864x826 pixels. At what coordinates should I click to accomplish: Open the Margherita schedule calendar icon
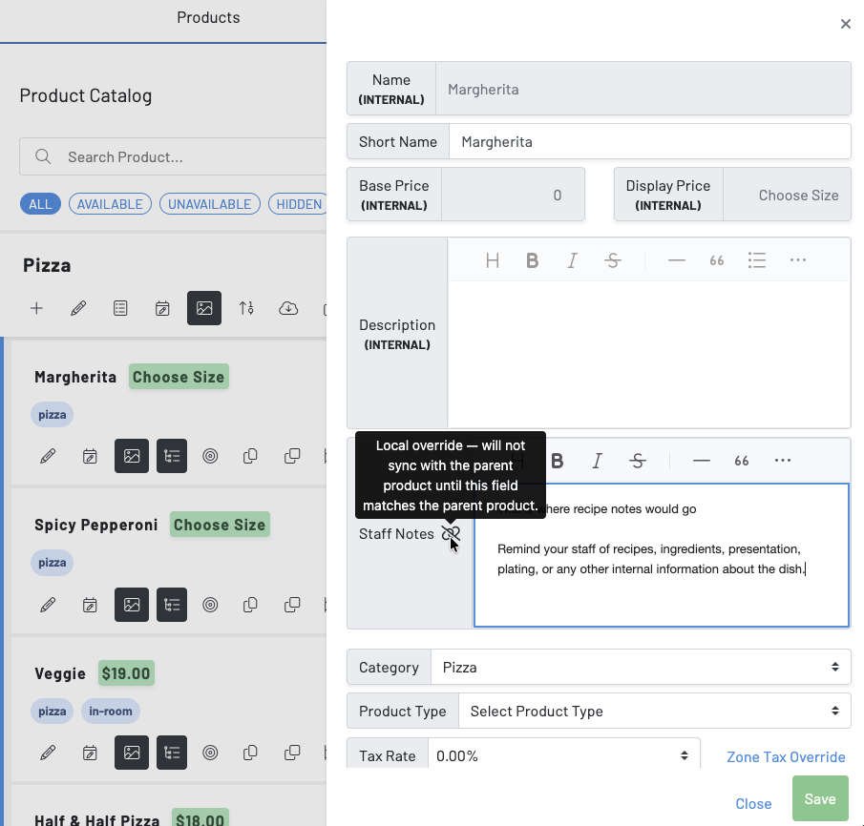click(90, 456)
